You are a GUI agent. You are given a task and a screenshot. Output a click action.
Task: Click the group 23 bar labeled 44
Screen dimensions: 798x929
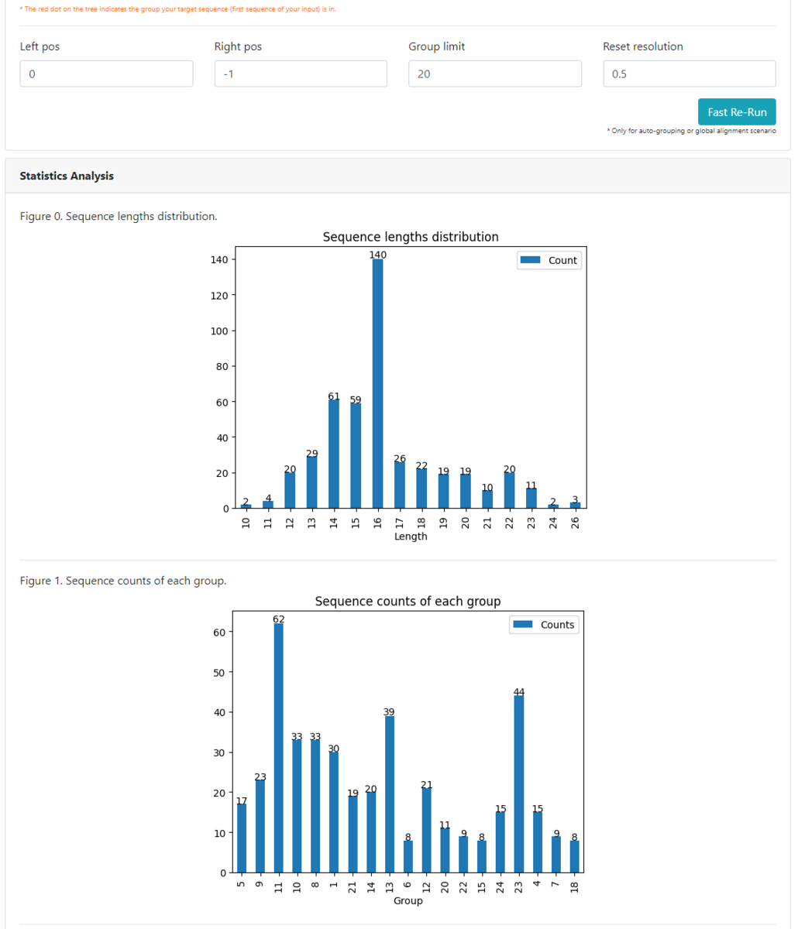tap(519, 784)
